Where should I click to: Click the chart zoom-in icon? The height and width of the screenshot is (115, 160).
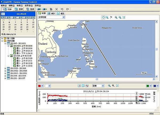[x=109, y=86]
